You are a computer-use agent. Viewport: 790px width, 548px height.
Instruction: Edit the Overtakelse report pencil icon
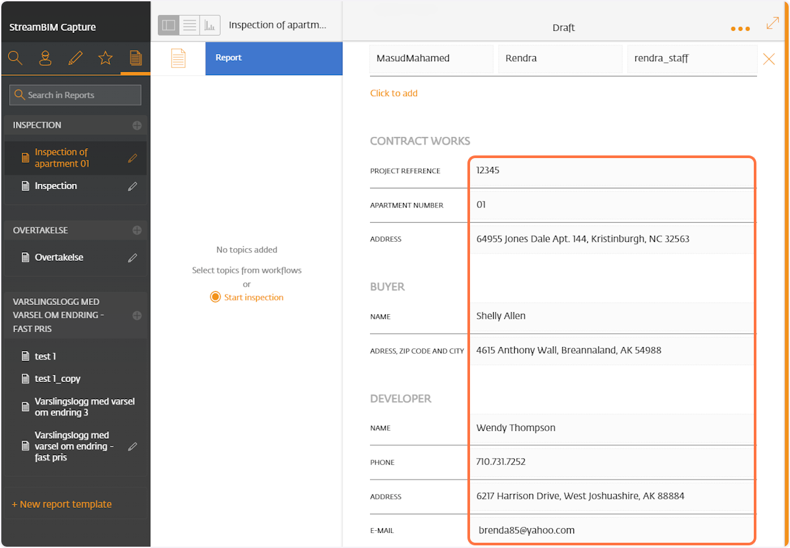coord(132,258)
